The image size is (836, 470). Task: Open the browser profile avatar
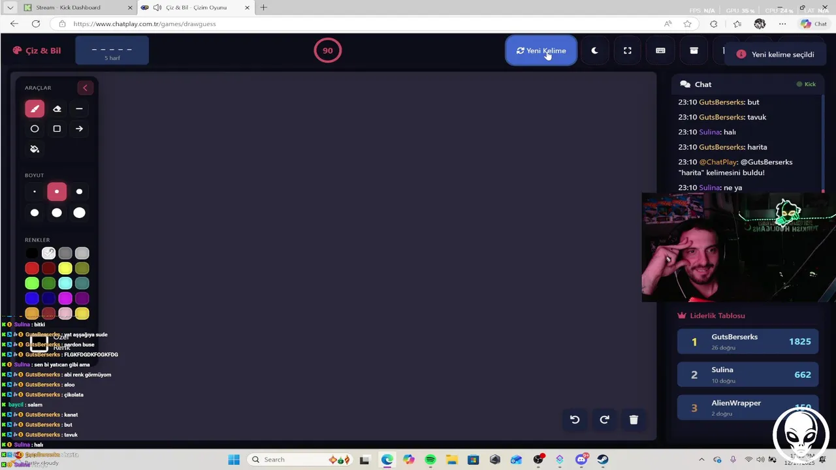pos(760,23)
